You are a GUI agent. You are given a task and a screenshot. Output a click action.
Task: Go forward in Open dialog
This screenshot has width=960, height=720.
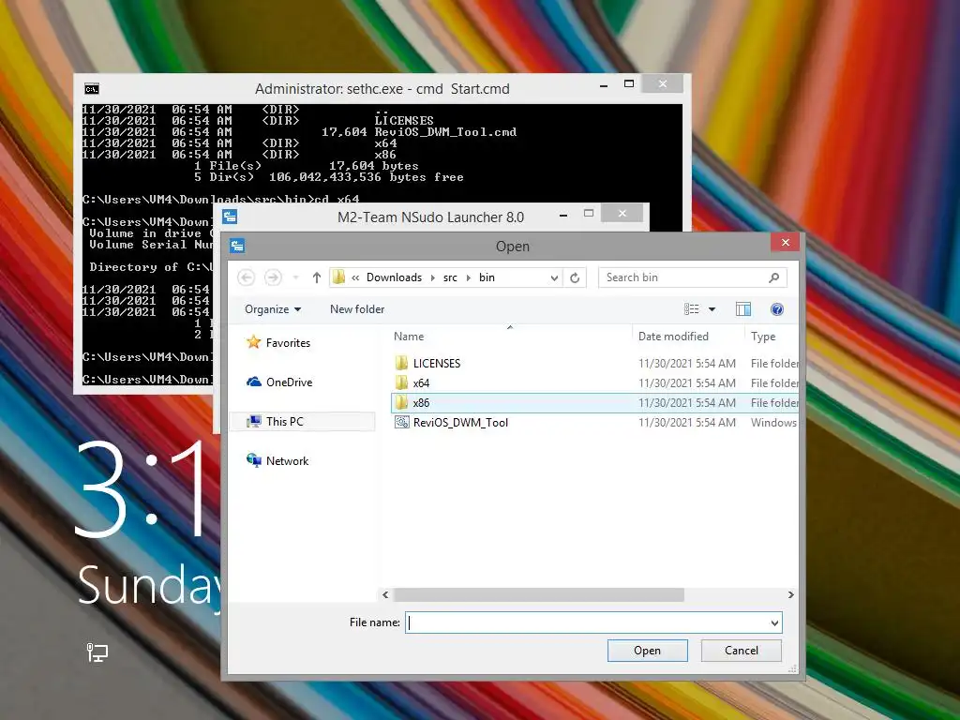click(273, 277)
